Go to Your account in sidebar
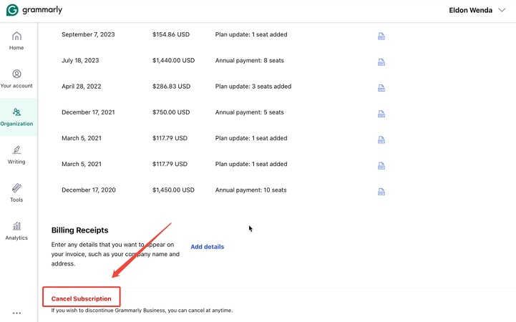Image resolution: width=516 pixels, height=322 pixels. click(16, 79)
